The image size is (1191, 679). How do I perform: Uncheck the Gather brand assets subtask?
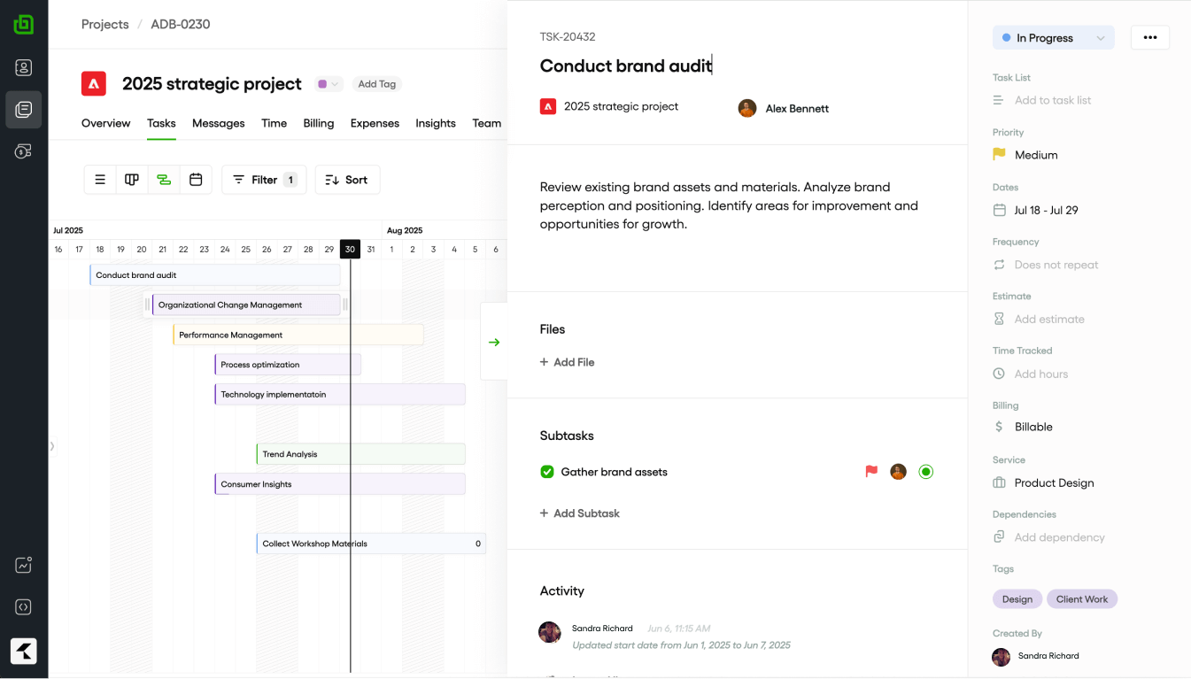[547, 472]
